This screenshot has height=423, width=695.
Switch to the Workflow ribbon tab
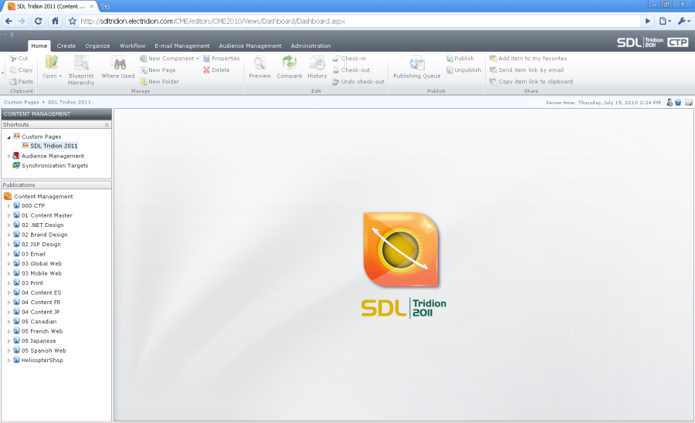(132, 46)
